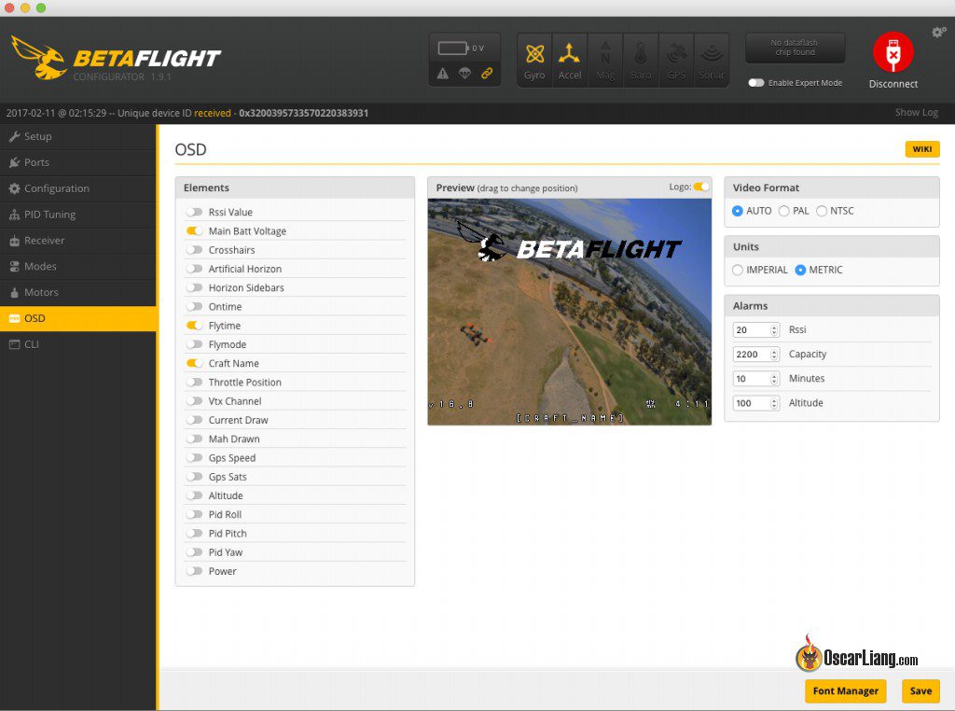Open the Font Manager
Image resolution: width=955 pixels, height=711 pixels.
coord(845,691)
